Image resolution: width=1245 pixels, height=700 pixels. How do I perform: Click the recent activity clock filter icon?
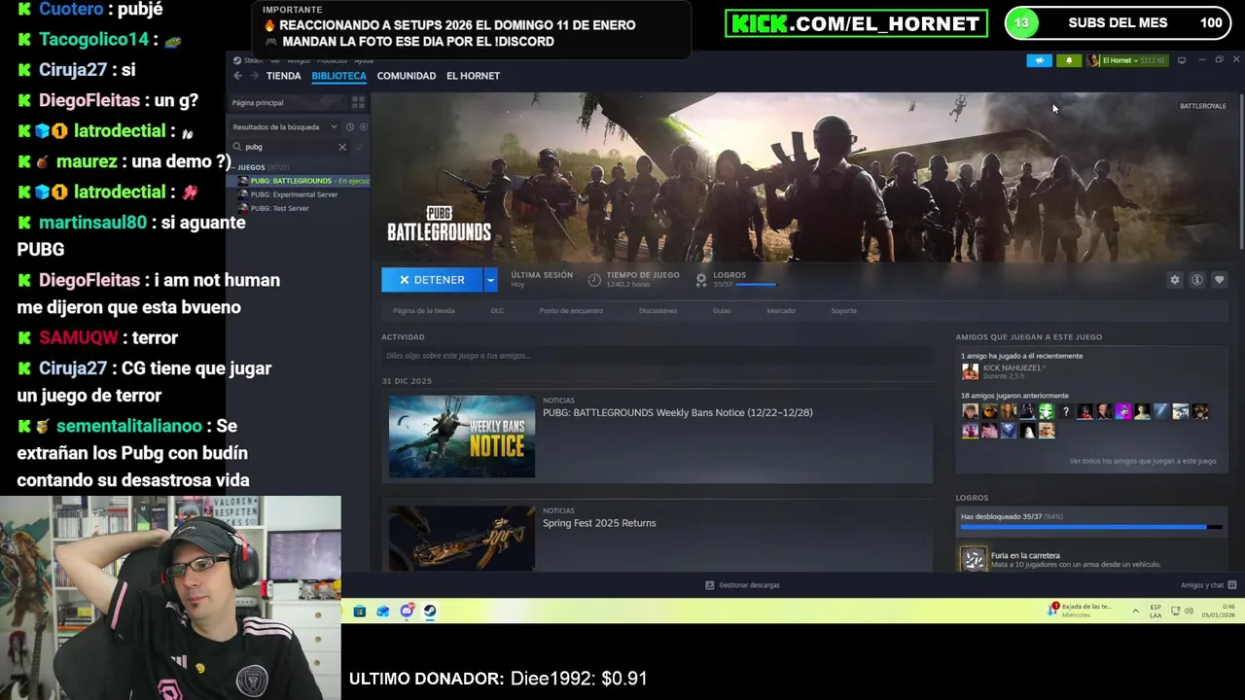click(350, 127)
